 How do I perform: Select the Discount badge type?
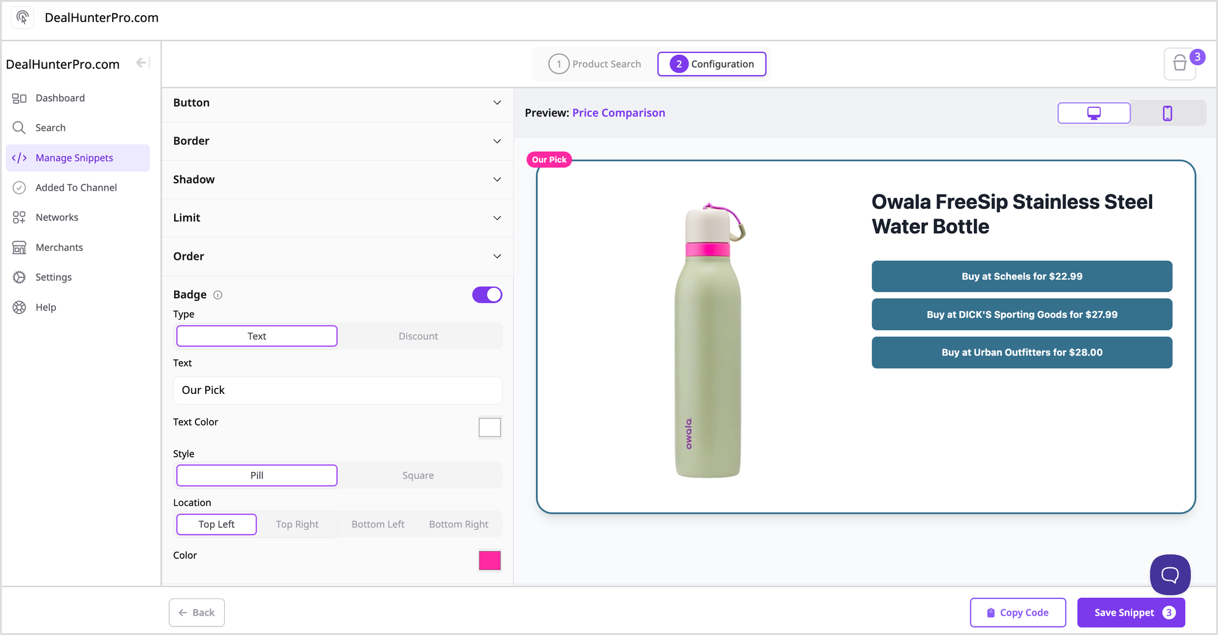(x=418, y=336)
